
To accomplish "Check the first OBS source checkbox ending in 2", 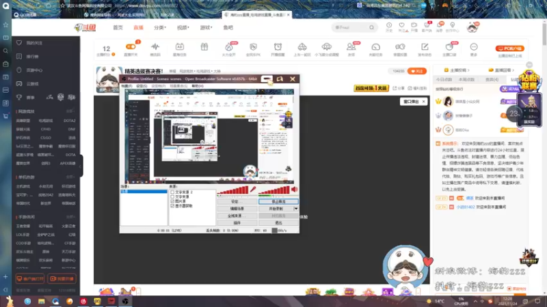I will tap(172, 192).
